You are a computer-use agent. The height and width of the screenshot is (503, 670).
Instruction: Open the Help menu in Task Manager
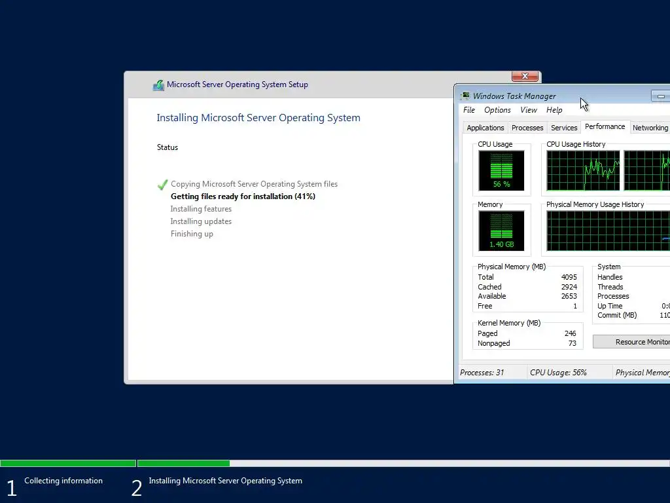point(554,110)
